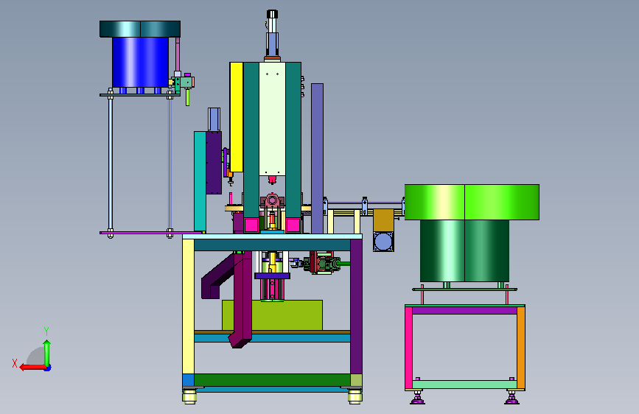Pick the yellow vertical panel on the press
Screen dimensions: 639x414
tap(237, 117)
